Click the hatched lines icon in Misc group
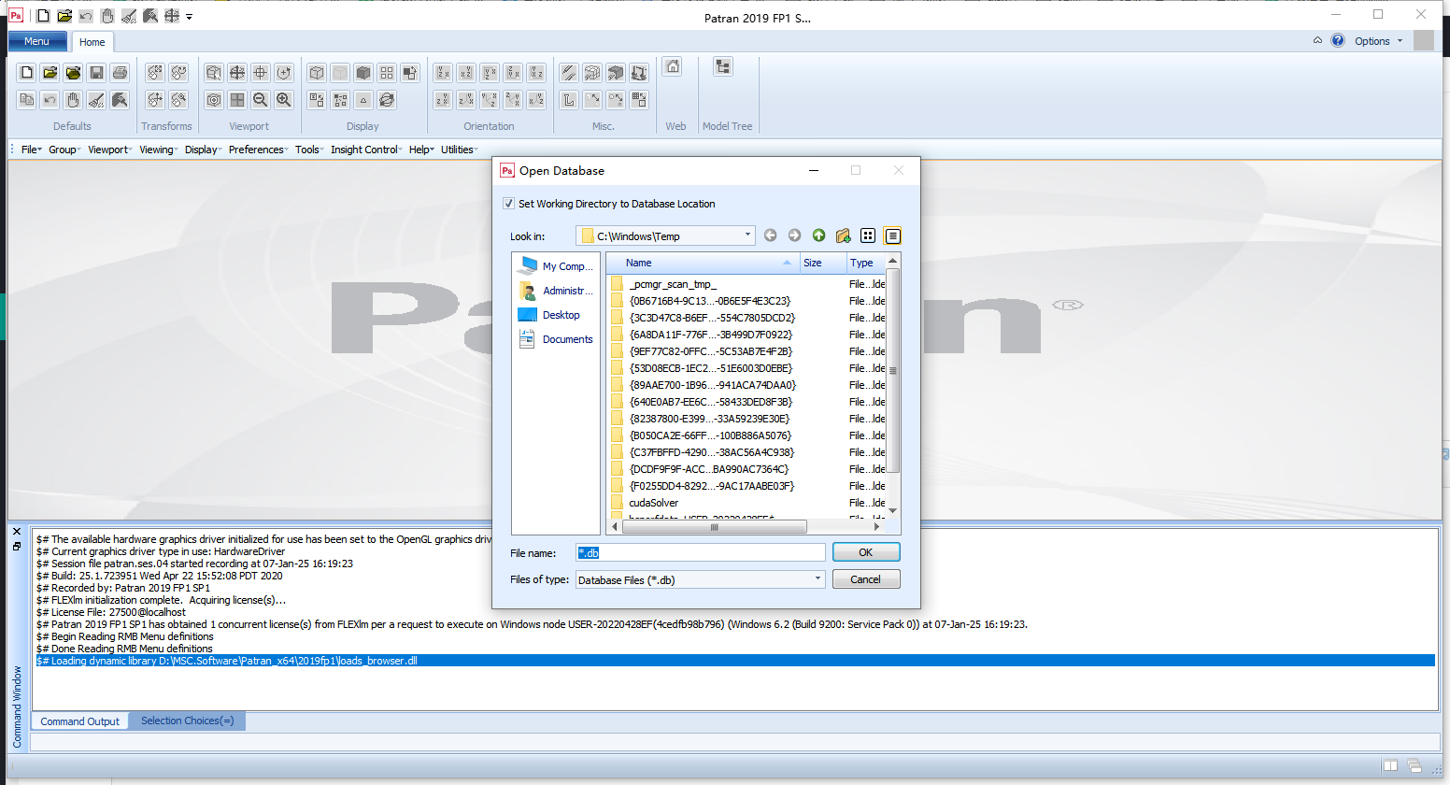Screen dimensions: 1450x785 (569, 73)
